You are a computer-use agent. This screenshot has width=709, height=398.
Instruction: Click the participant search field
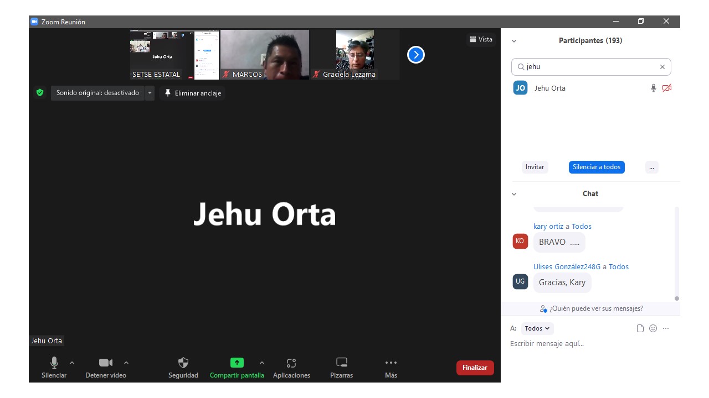(x=591, y=67)
